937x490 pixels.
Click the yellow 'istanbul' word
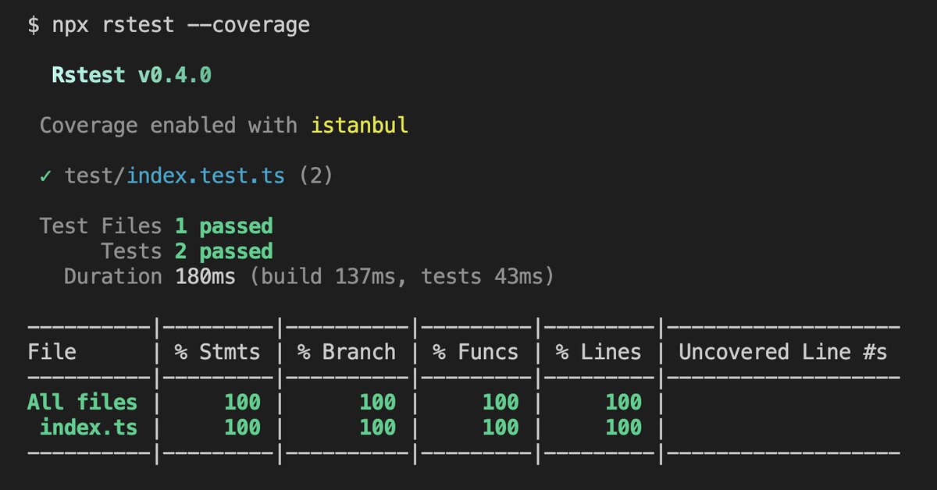359,125
